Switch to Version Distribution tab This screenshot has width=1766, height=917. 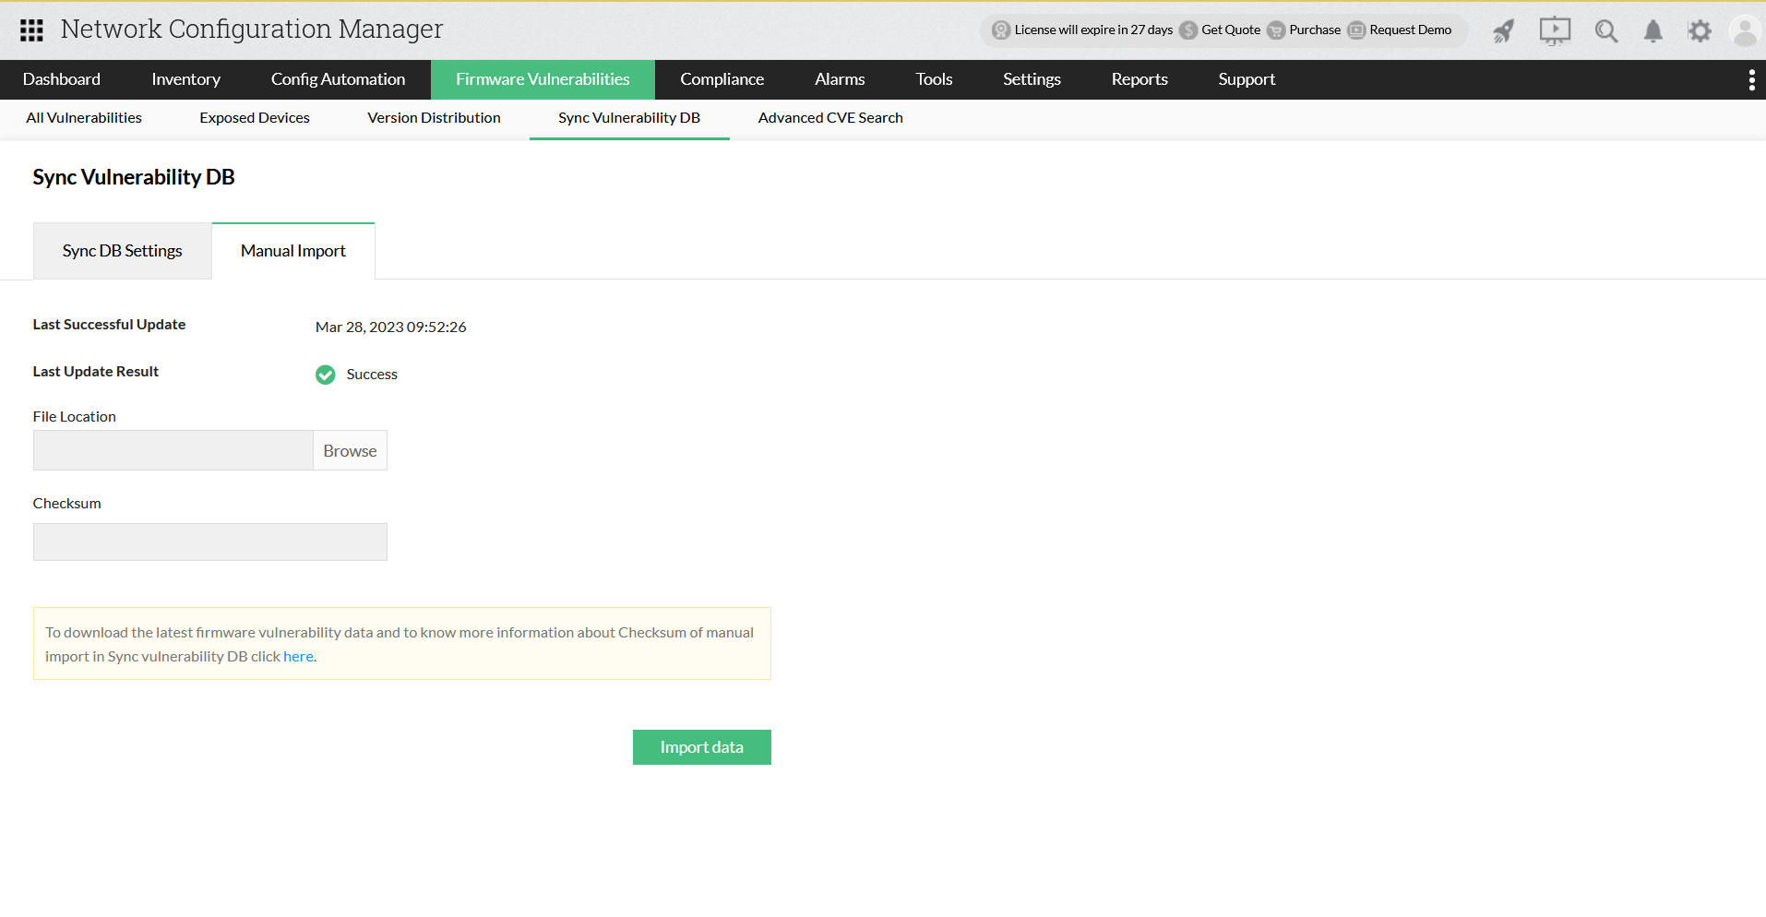pos(434,118)
